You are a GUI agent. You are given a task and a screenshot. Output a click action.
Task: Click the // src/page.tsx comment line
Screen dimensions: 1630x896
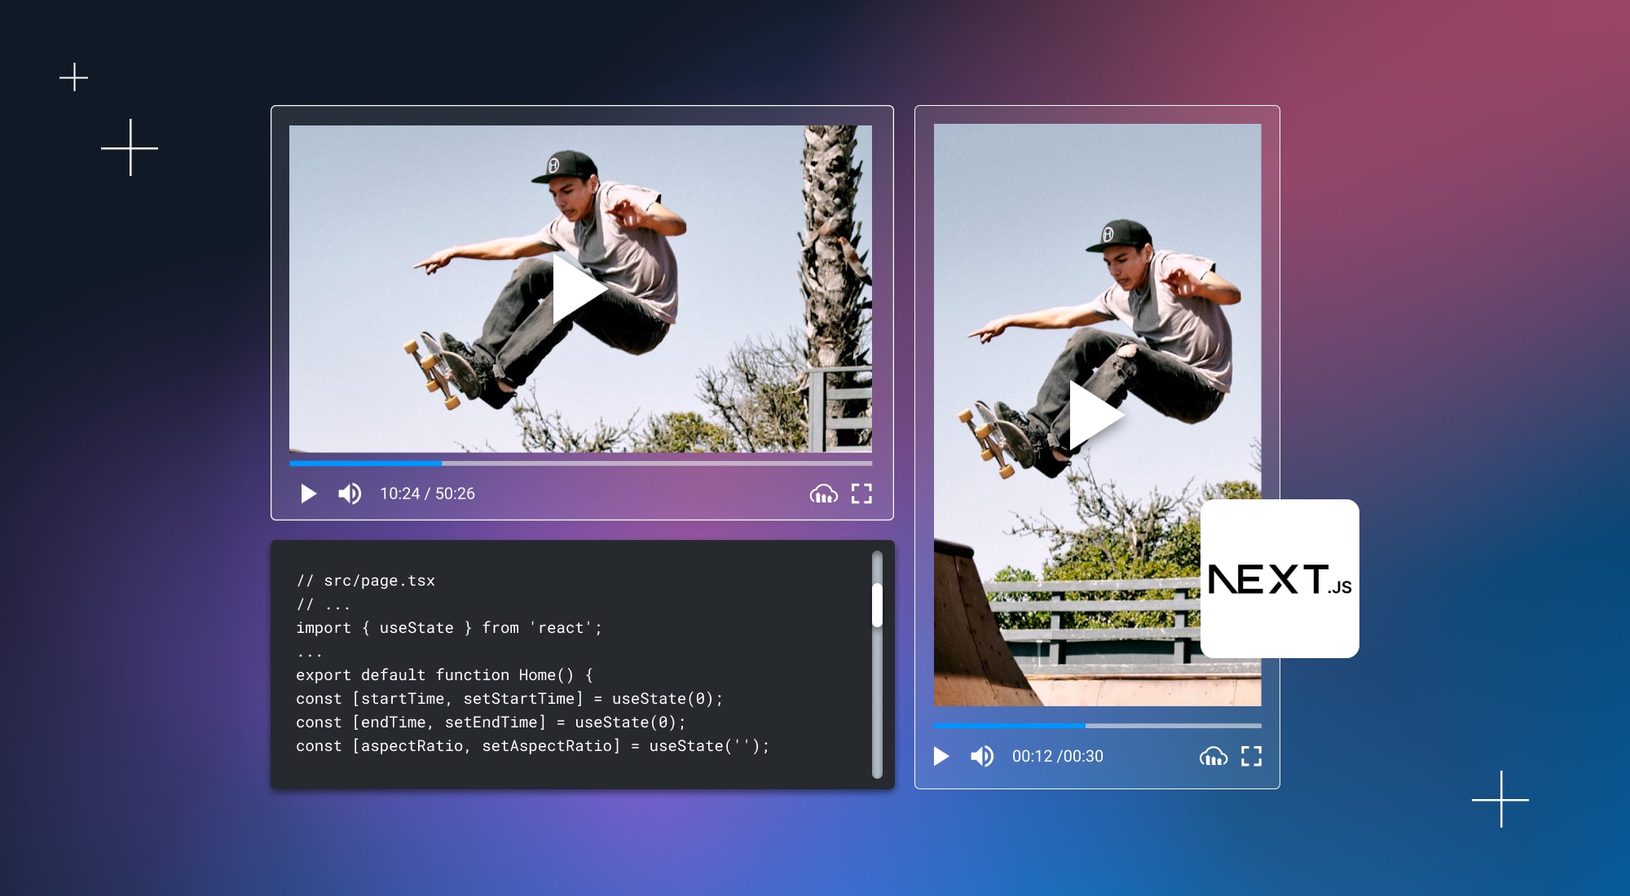[x=365, y=581]
